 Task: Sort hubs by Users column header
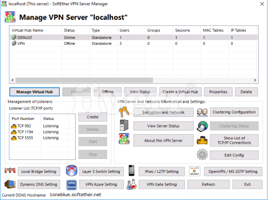pyautogui.click(x=131, y=30)
